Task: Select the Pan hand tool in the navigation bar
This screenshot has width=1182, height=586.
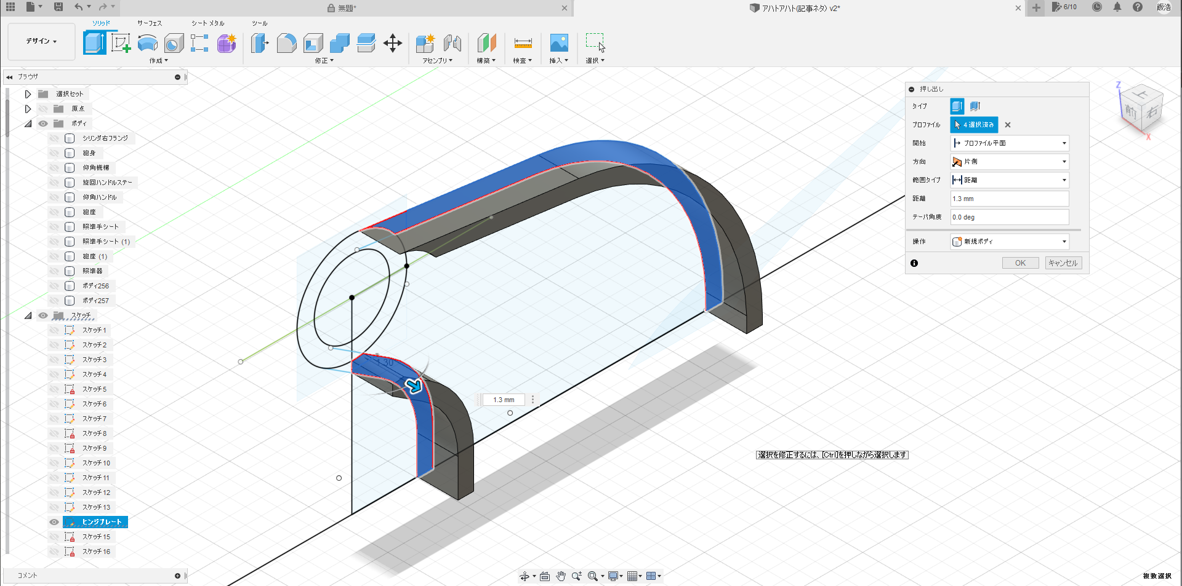Action: [560, 576]
